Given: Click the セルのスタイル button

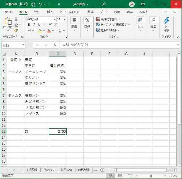Looking at the screenshot, I should pyautogui.click(x=108, y=30).
